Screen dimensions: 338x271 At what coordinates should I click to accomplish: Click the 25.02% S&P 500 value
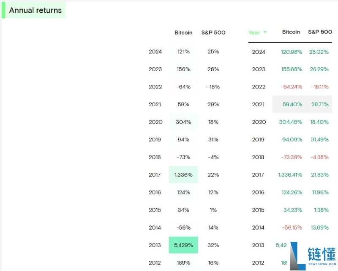(319, 52)
